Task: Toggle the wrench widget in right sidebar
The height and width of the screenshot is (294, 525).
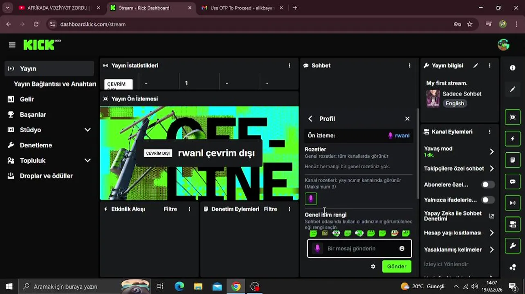Action: pyautogui.click(x=513, y=246)
